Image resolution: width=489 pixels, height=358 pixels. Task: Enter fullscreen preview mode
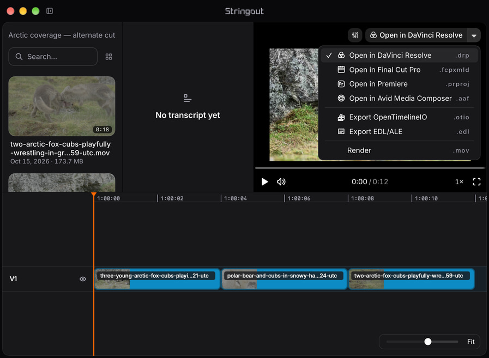(476, 182)
